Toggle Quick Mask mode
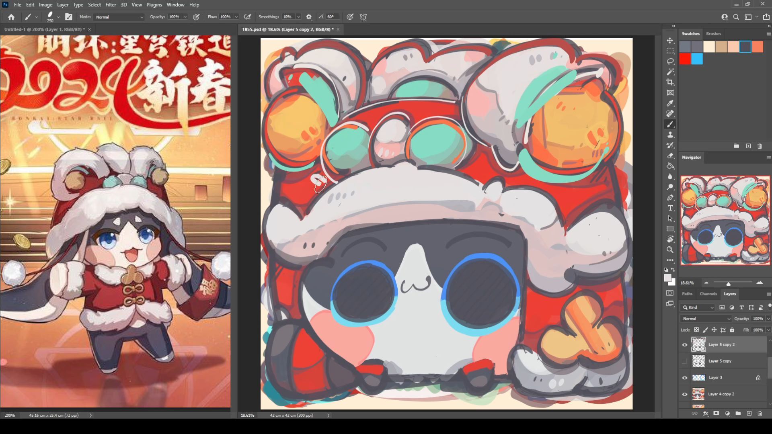The height and width of the screenshot is (434, 772). [670, 293]
